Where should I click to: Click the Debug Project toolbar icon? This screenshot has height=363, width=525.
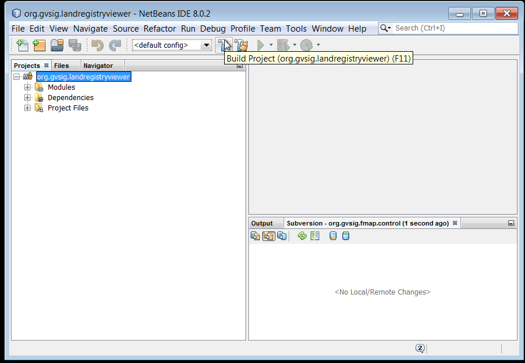(283, 45)
